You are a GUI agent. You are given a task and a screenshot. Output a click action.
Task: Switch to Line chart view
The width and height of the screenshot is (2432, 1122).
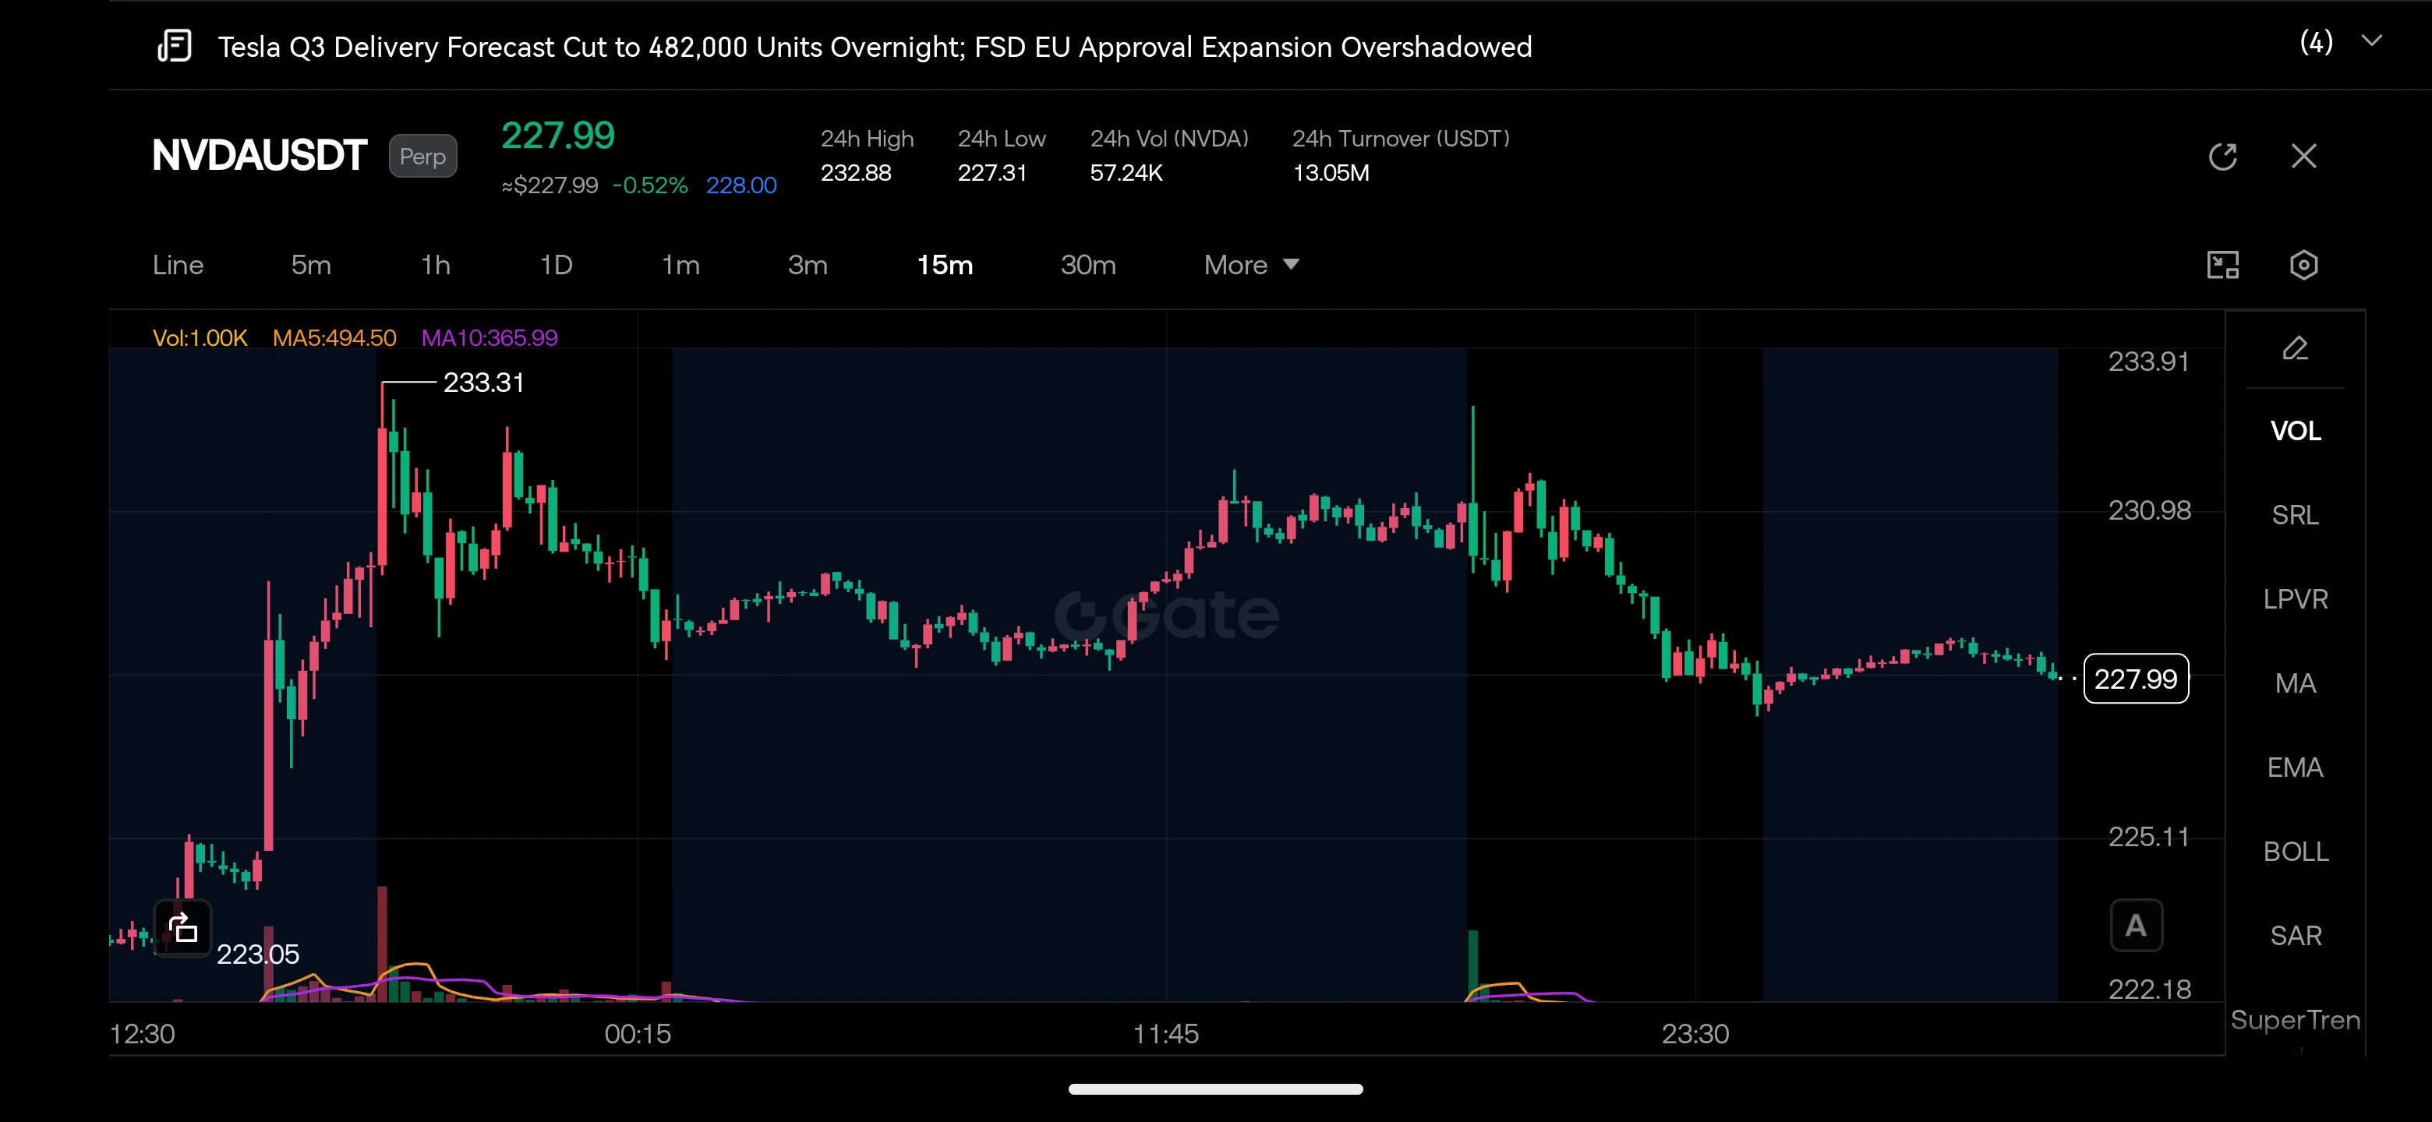pyautogui.click(x=178, y=265)
